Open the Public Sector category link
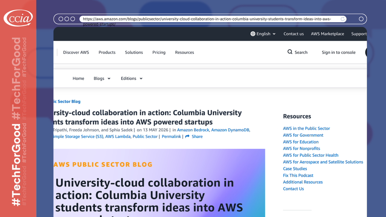Viewport: 386px width, 217px height. coord(145,136)
